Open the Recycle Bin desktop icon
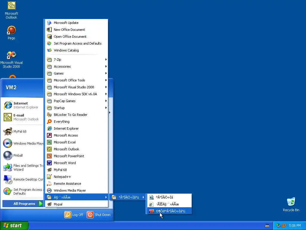Viewport: 306px width, 230px height. tap(291, 202)
